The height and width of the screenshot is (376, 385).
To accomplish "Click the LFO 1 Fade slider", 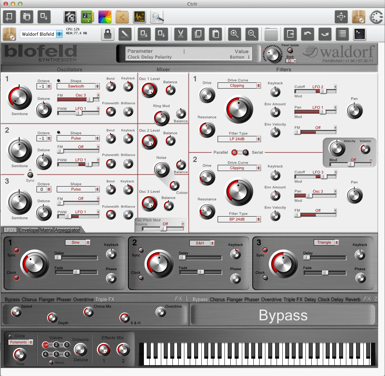I will click(x=76, y=272).
